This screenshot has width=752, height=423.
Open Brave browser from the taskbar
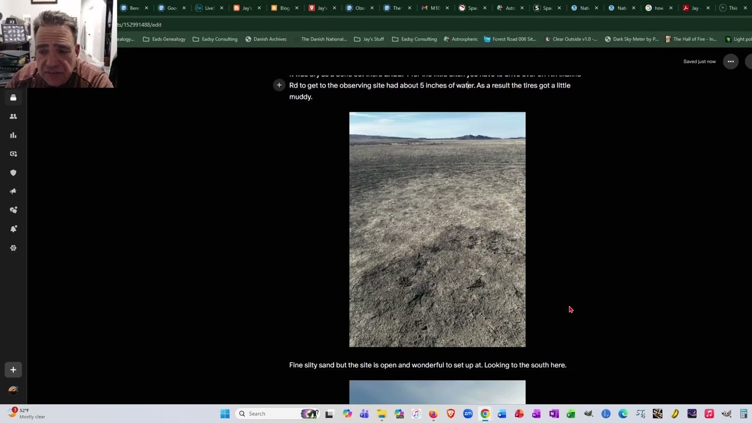(451, 414)
